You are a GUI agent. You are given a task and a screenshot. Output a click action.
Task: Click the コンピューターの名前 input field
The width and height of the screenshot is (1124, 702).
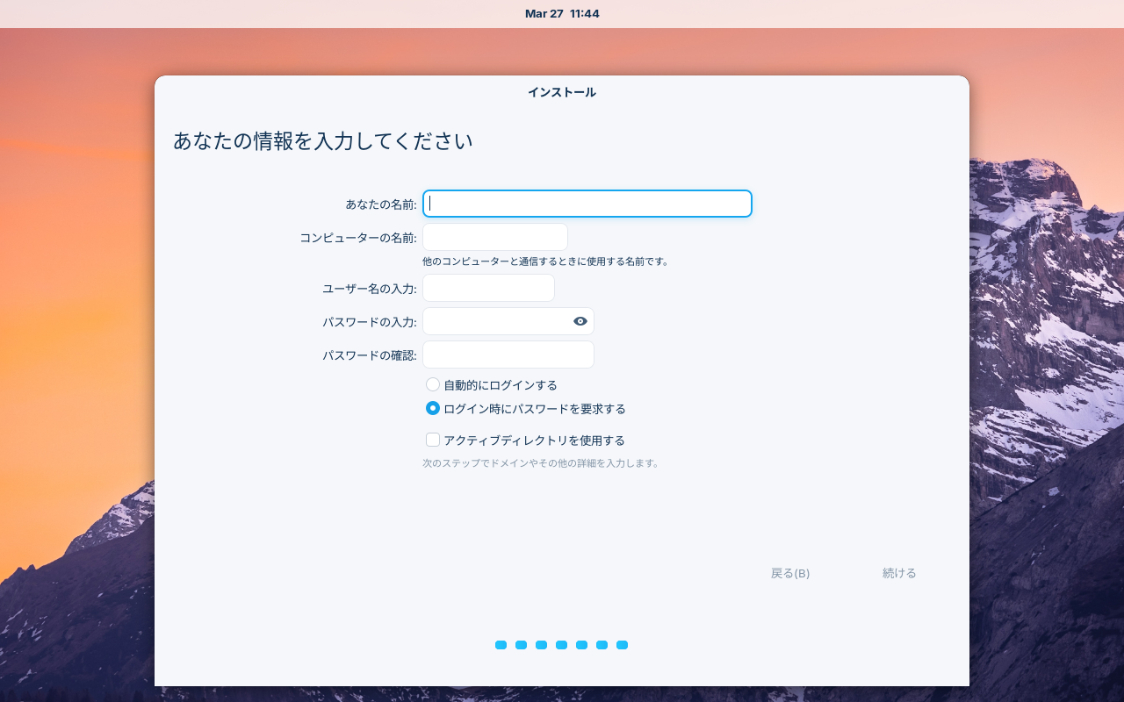click(495, 237)
